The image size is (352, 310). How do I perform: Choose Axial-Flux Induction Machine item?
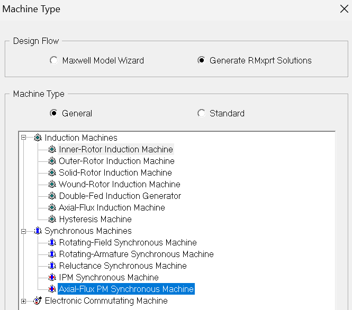click(112, 208)
